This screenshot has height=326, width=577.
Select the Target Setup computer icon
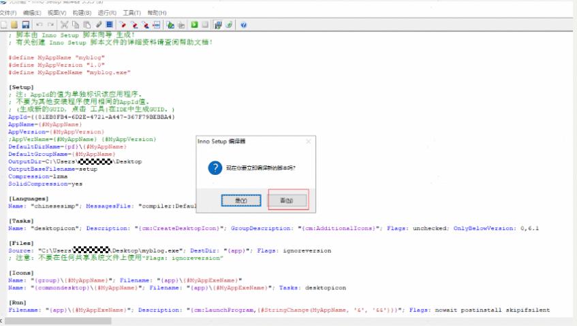click(x=218, y=25)
